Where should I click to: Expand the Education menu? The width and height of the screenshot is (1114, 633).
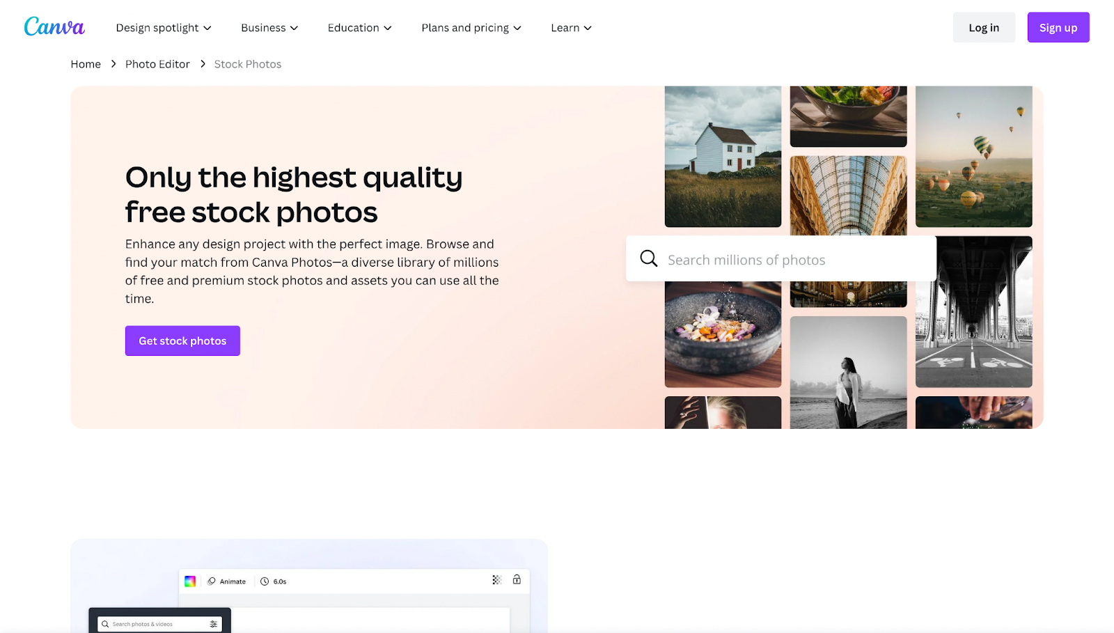(x=359, y=28)
